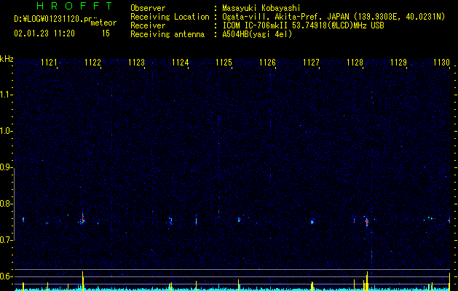The image size is (458, 291).
Task: Click the 'Observer' field label
Action: point(148,8)
